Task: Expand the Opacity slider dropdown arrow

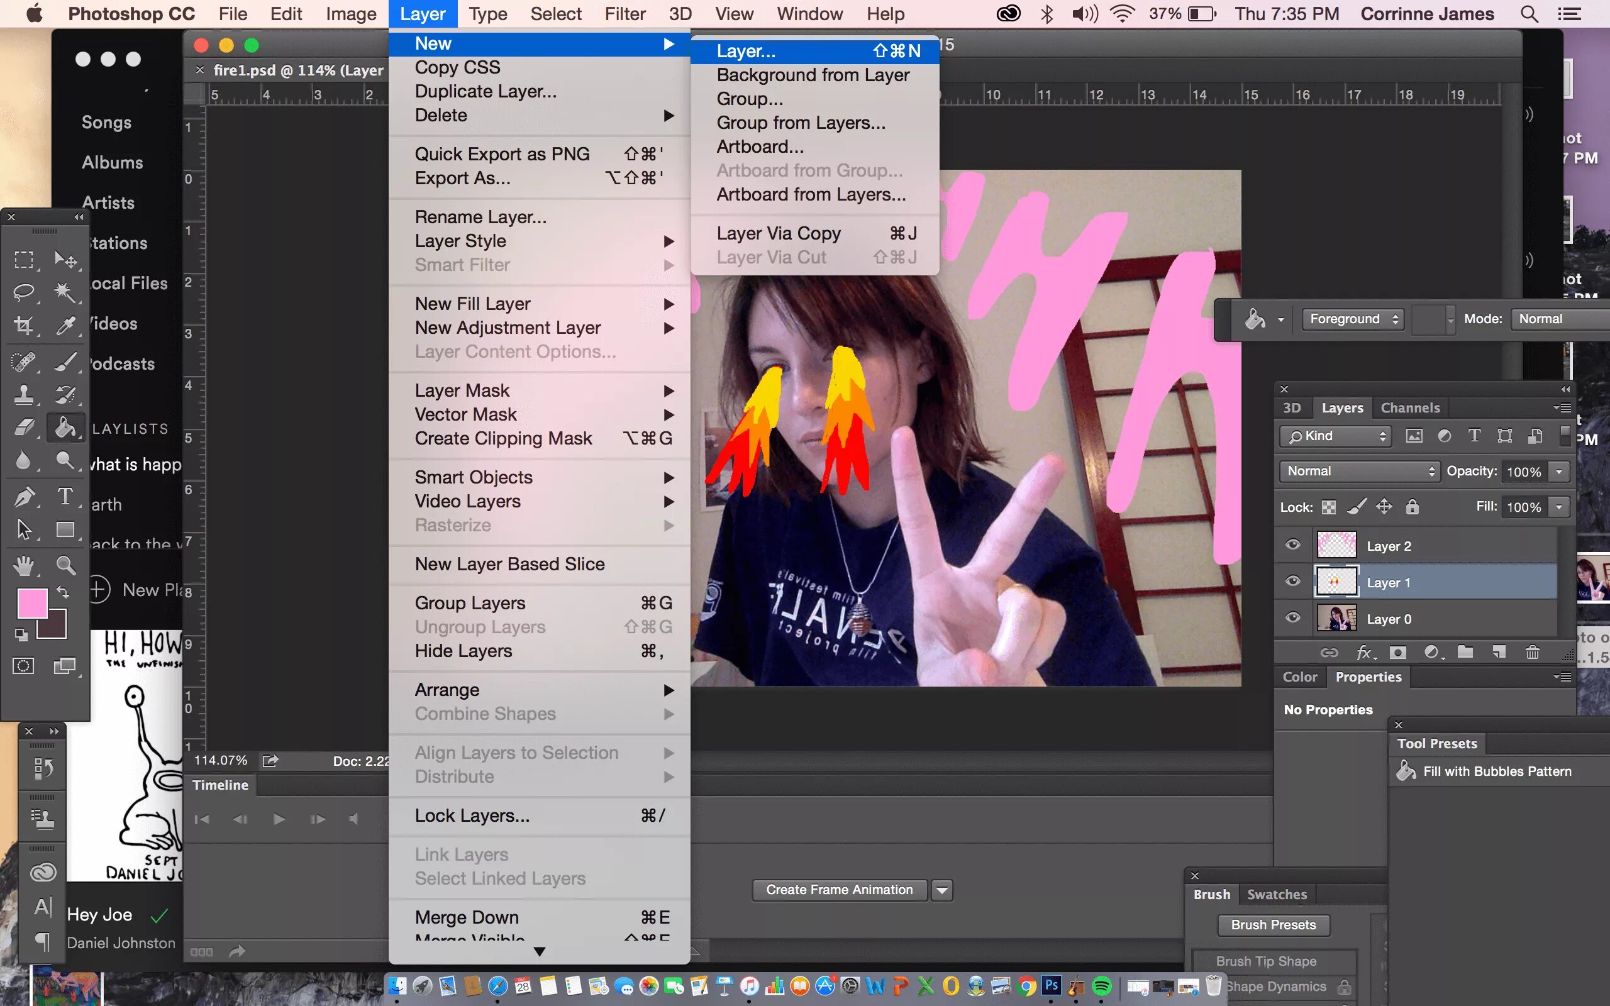Action: click(1559, 472)
